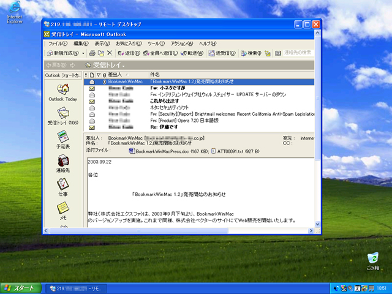The height and width of the screenshot is (294, 392).
Task: Open the ツール(T) menu
Action: 156,43
